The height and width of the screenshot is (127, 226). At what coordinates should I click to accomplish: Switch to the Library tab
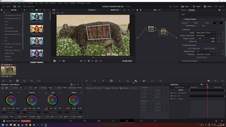pos(184,10)
